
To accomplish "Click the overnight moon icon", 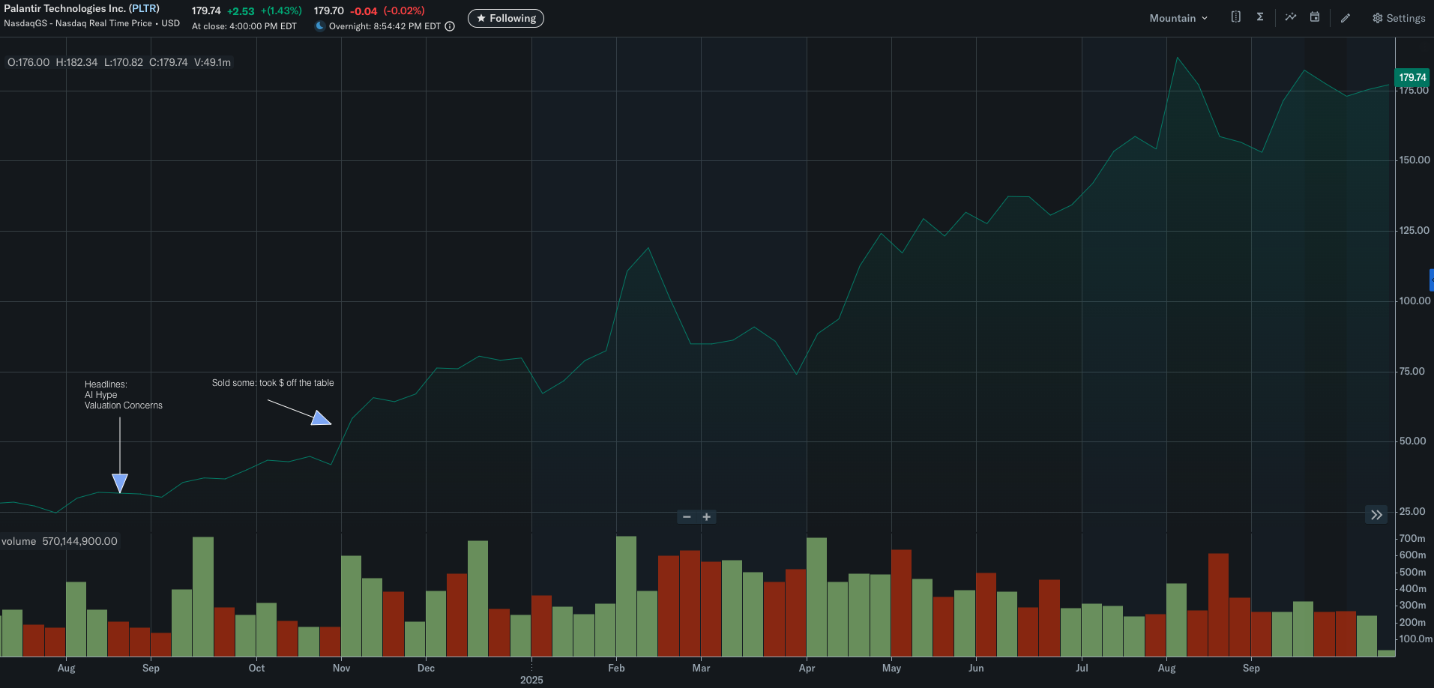I will point(320,26).
